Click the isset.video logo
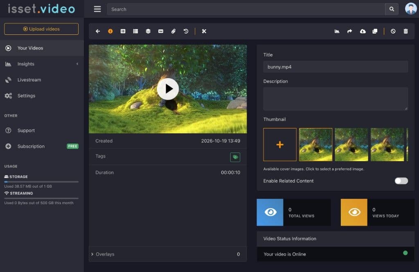Screen dimensions: 419x272 tap(41, 9)
